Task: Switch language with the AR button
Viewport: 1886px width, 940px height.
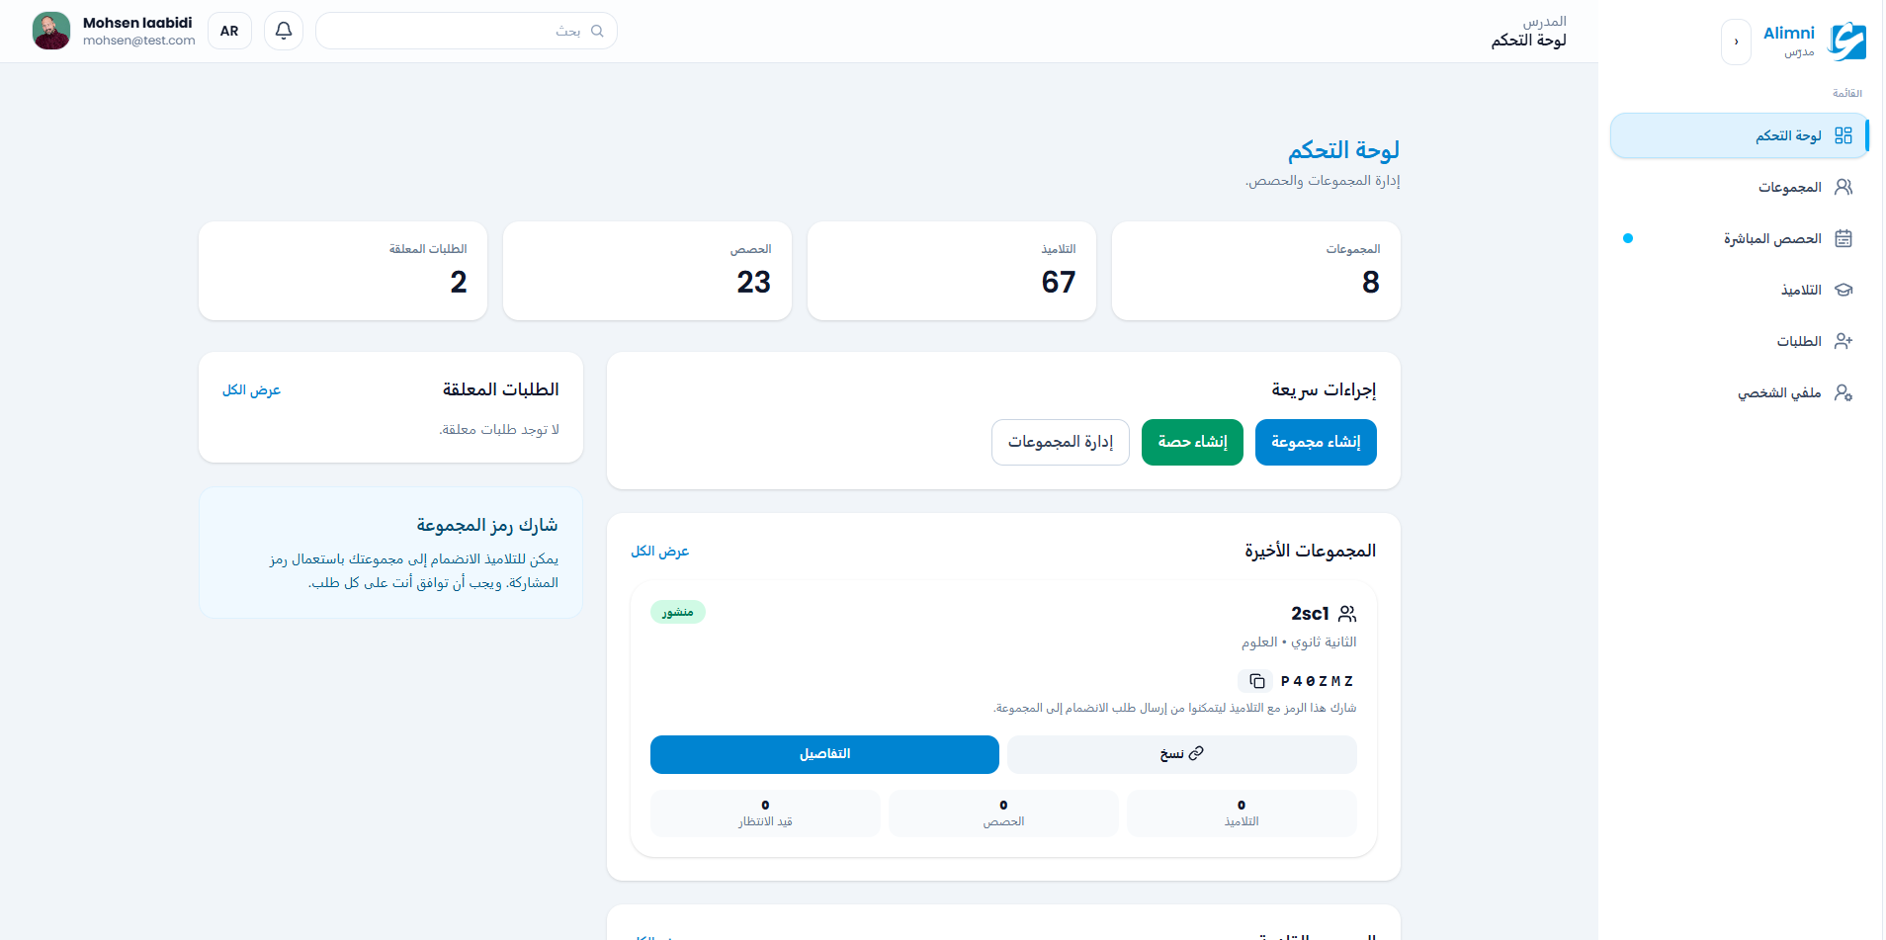Action: pyautogui.click(x=228, y=31)
